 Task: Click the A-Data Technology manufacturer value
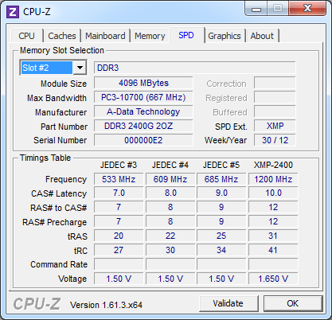[143, 111]
